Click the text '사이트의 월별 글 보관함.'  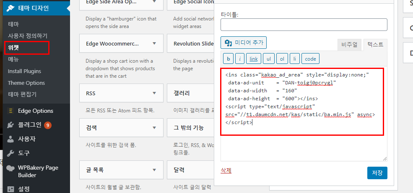tap(114, 188)
